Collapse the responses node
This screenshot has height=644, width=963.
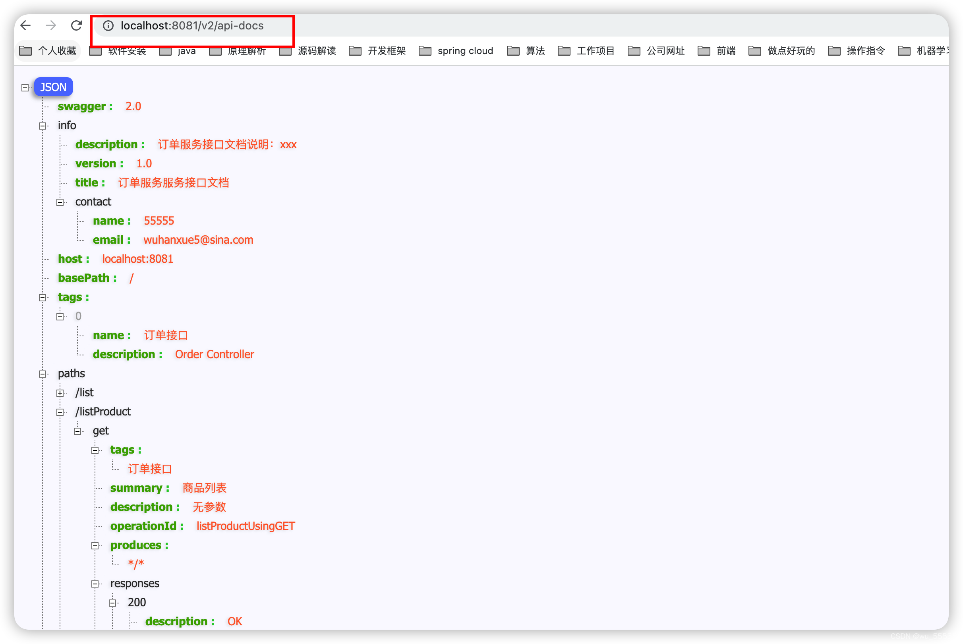click(95, 583)
